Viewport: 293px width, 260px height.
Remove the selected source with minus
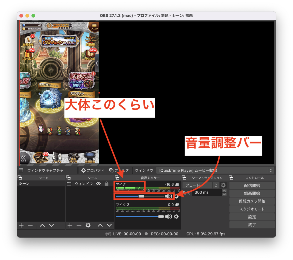[79, 225]
